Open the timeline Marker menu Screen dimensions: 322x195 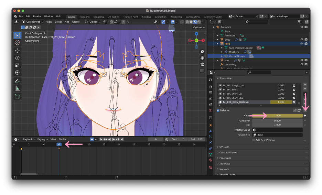click(63, 139)
